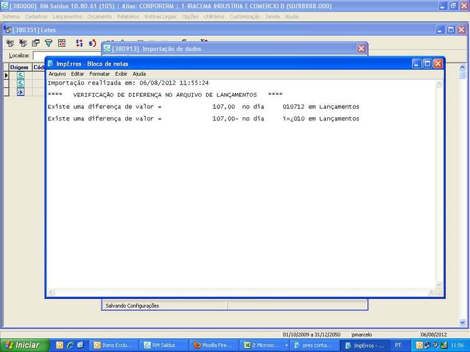Switch to Mozilla Firefox taskbar button
The height and width of the screenshot is (352, 470).
pyautogui.click(x=214, y=346)
